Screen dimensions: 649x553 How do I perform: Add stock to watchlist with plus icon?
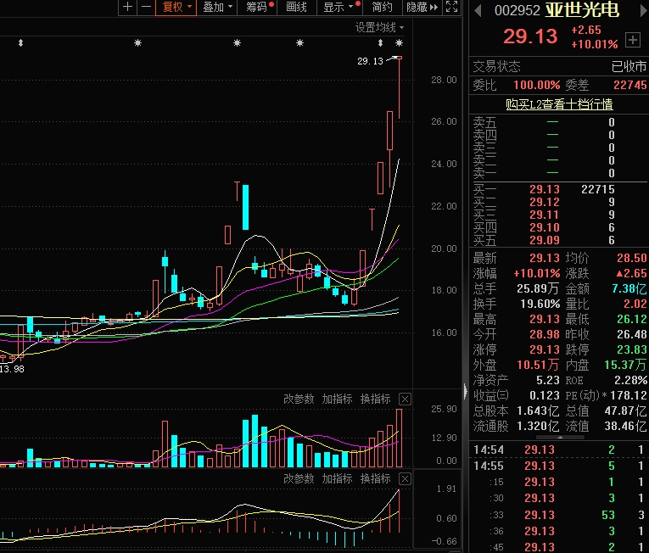632,40
